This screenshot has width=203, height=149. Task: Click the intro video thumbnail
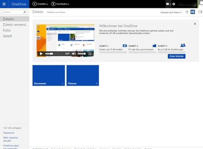coord(66,41)
